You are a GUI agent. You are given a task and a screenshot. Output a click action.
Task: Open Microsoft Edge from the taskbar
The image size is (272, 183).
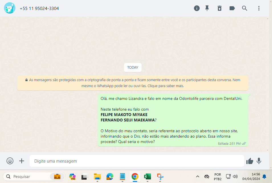[x=110, y=176]
